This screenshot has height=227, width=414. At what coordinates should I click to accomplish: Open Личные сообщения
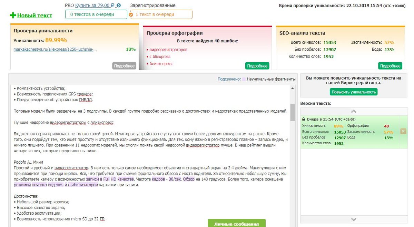(x=236, y=224)
